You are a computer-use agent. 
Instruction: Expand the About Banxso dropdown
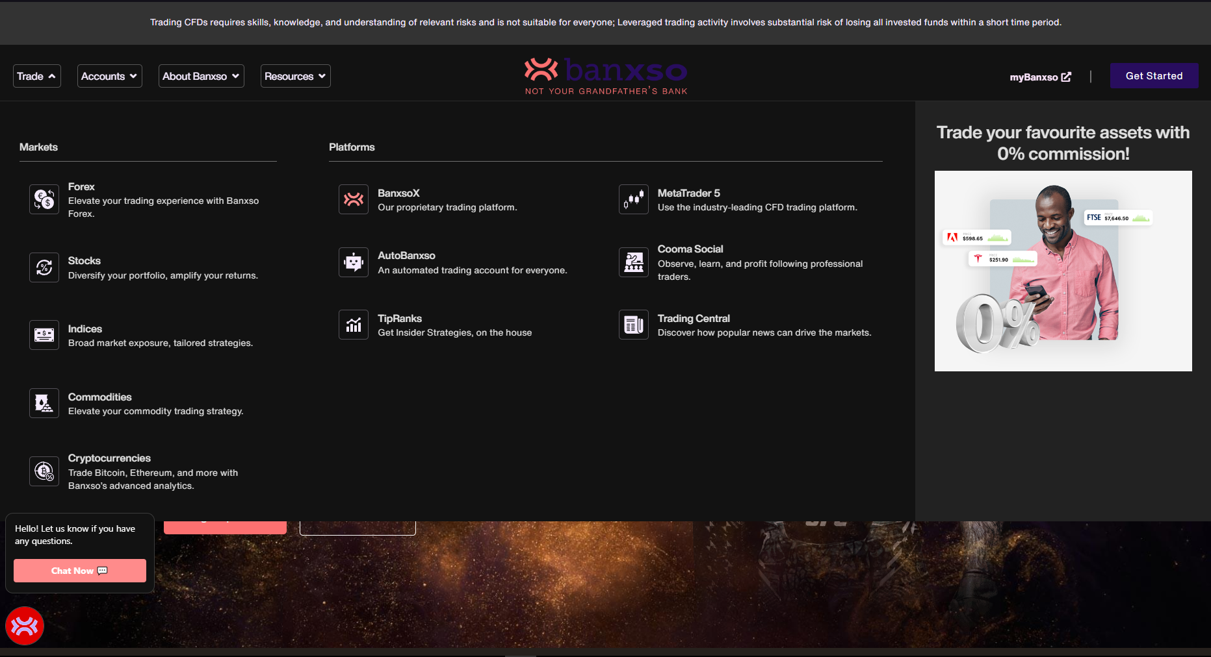[x=202, y=76]
